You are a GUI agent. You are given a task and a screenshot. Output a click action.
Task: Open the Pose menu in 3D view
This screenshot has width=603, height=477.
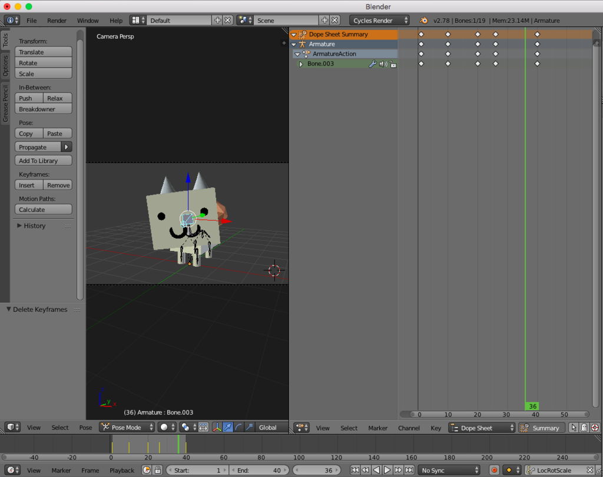(x=85, y=428)
